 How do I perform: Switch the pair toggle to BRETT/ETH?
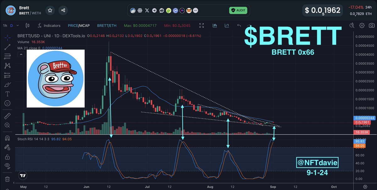[x=107, y=25]
